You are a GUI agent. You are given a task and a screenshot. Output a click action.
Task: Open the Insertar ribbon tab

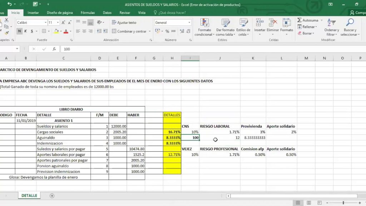pos(33,13)
